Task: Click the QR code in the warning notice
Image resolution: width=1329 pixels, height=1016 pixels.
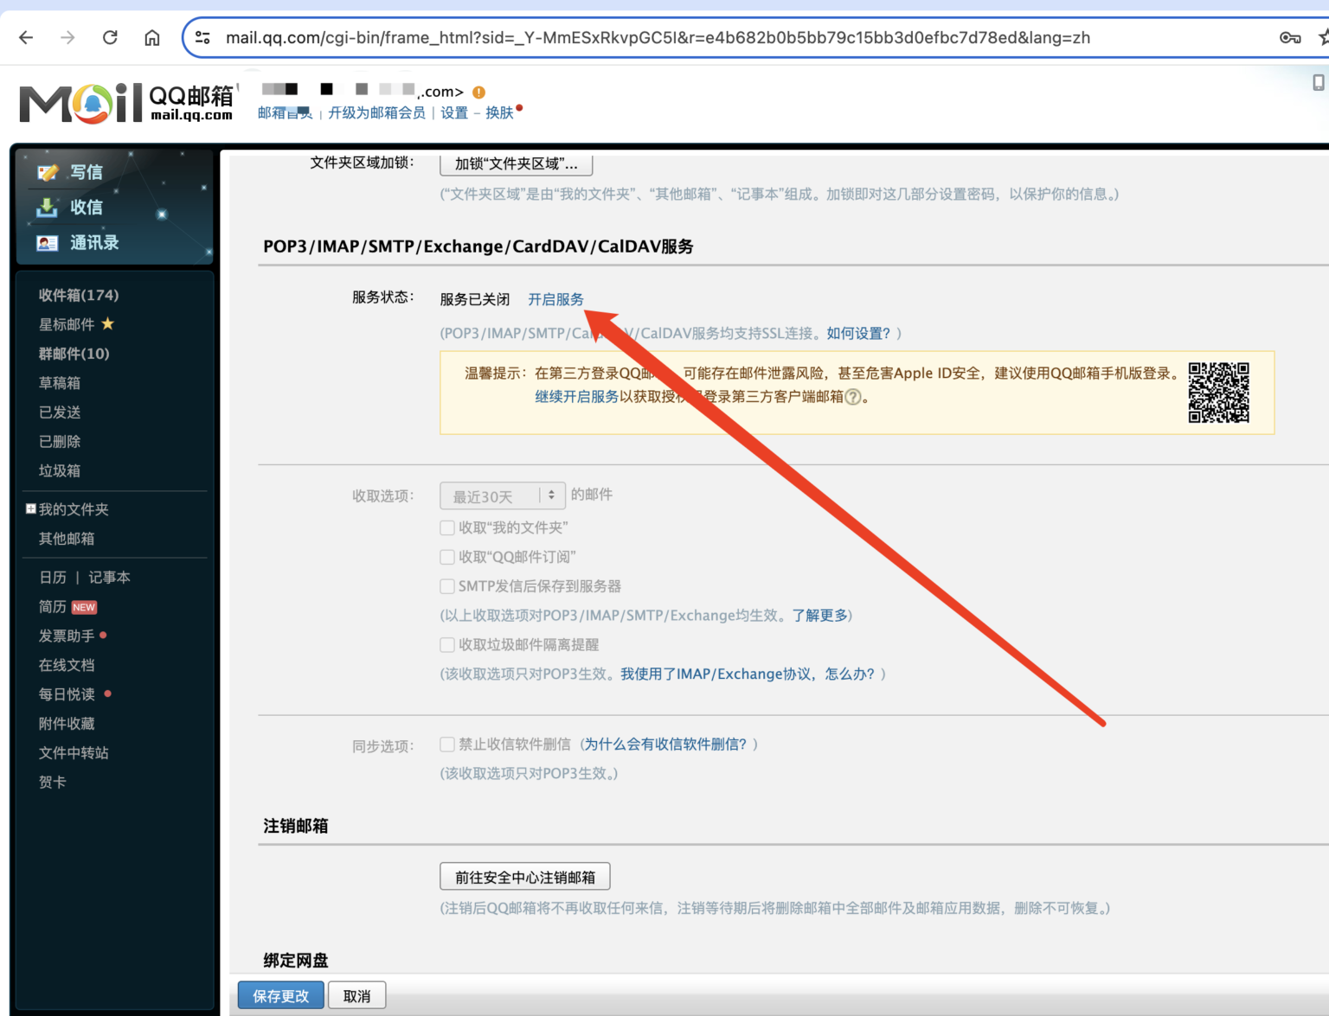Action: pyautogui.click(x=1219, y=393)
